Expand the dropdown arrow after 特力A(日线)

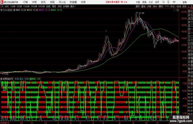[x=14, y=10]
